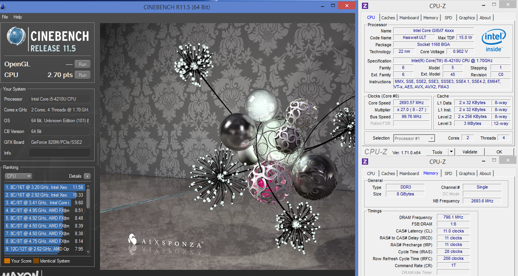518x276 pixels.
Task: Select ranking row 1 Intel Xeon 11.58
Action: click(45, 187)
